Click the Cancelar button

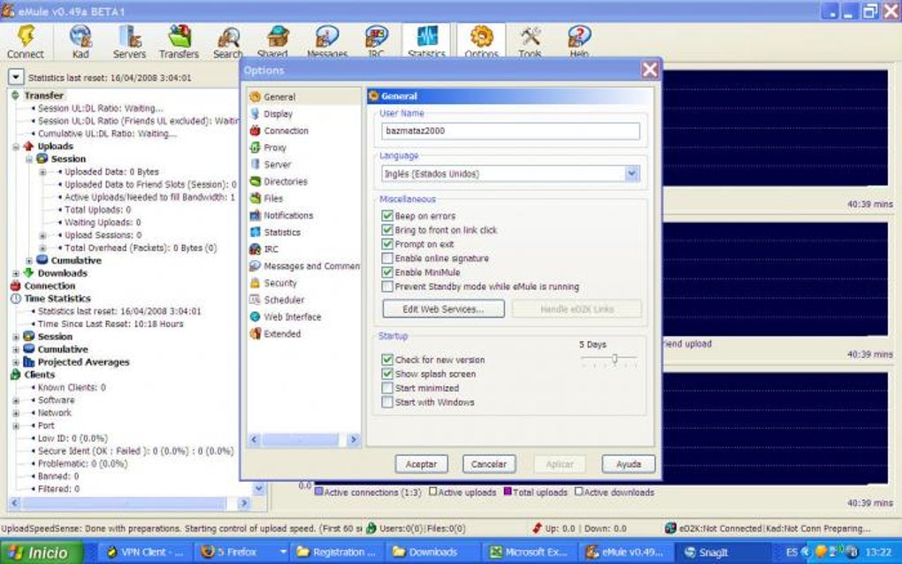coord(489,464)
